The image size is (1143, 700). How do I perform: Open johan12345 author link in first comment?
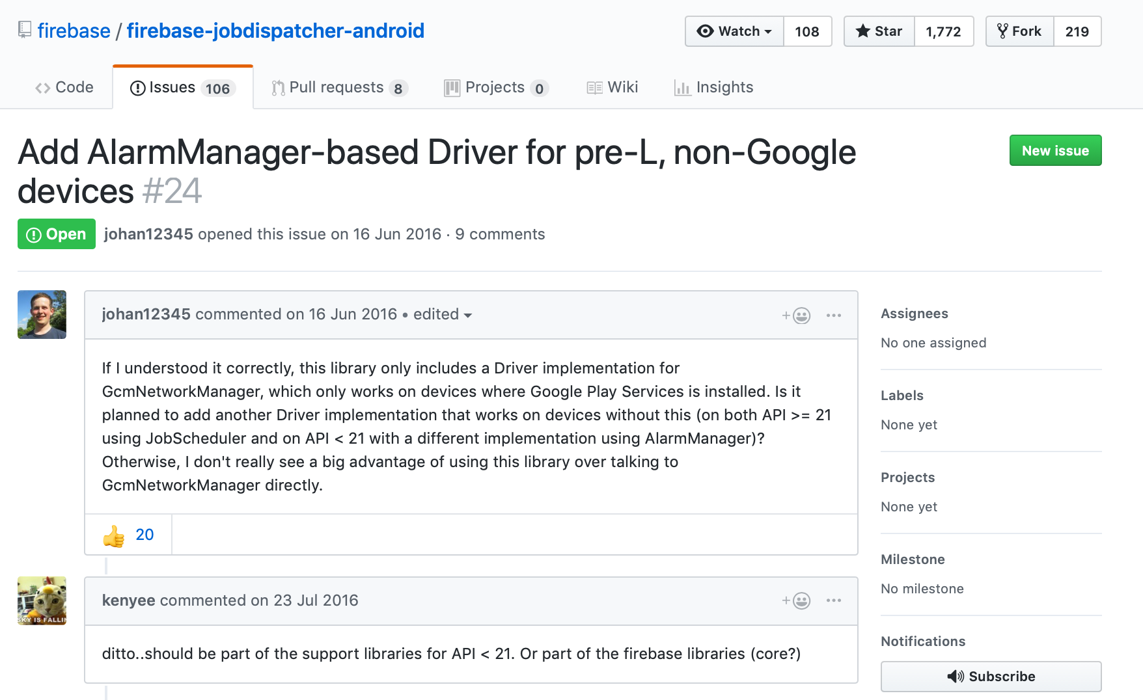(x=146, y=314)
